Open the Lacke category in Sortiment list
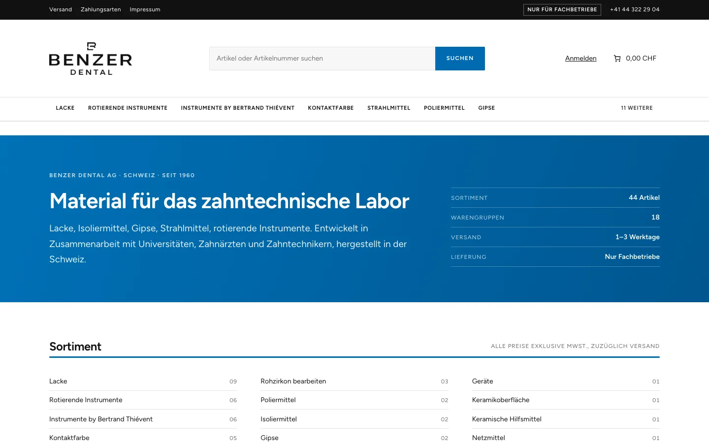 click(x=143, y=381)
